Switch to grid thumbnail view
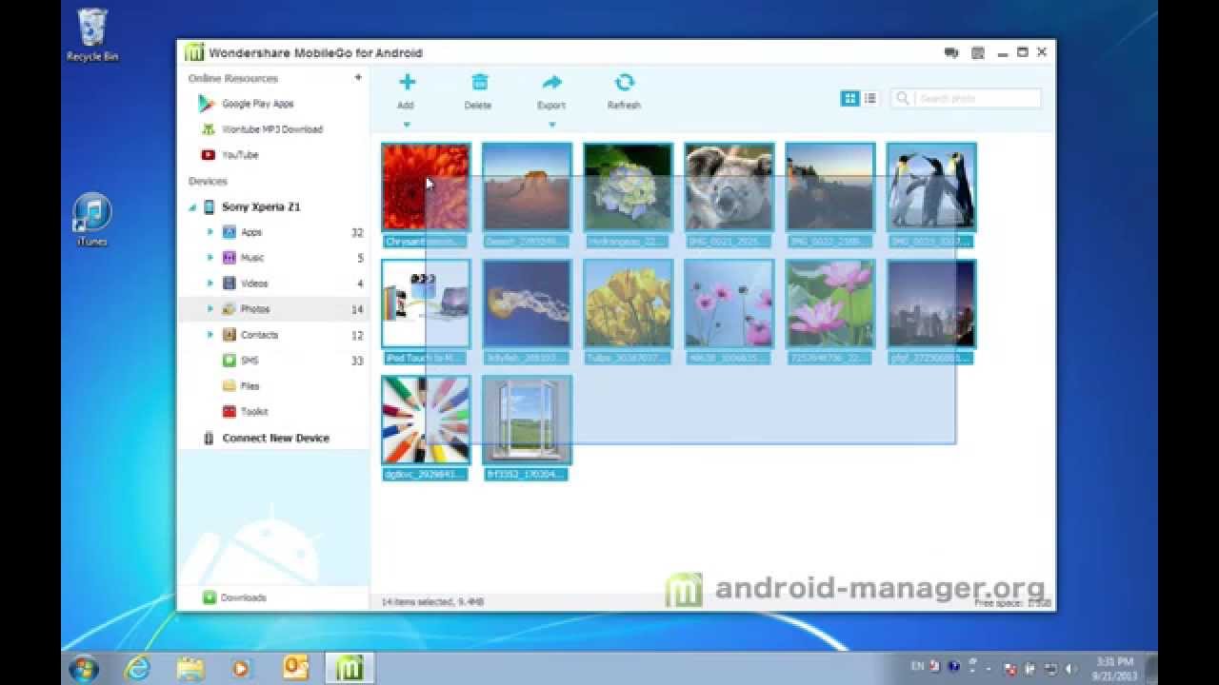 pyautogui.click(x=849, y=98)
